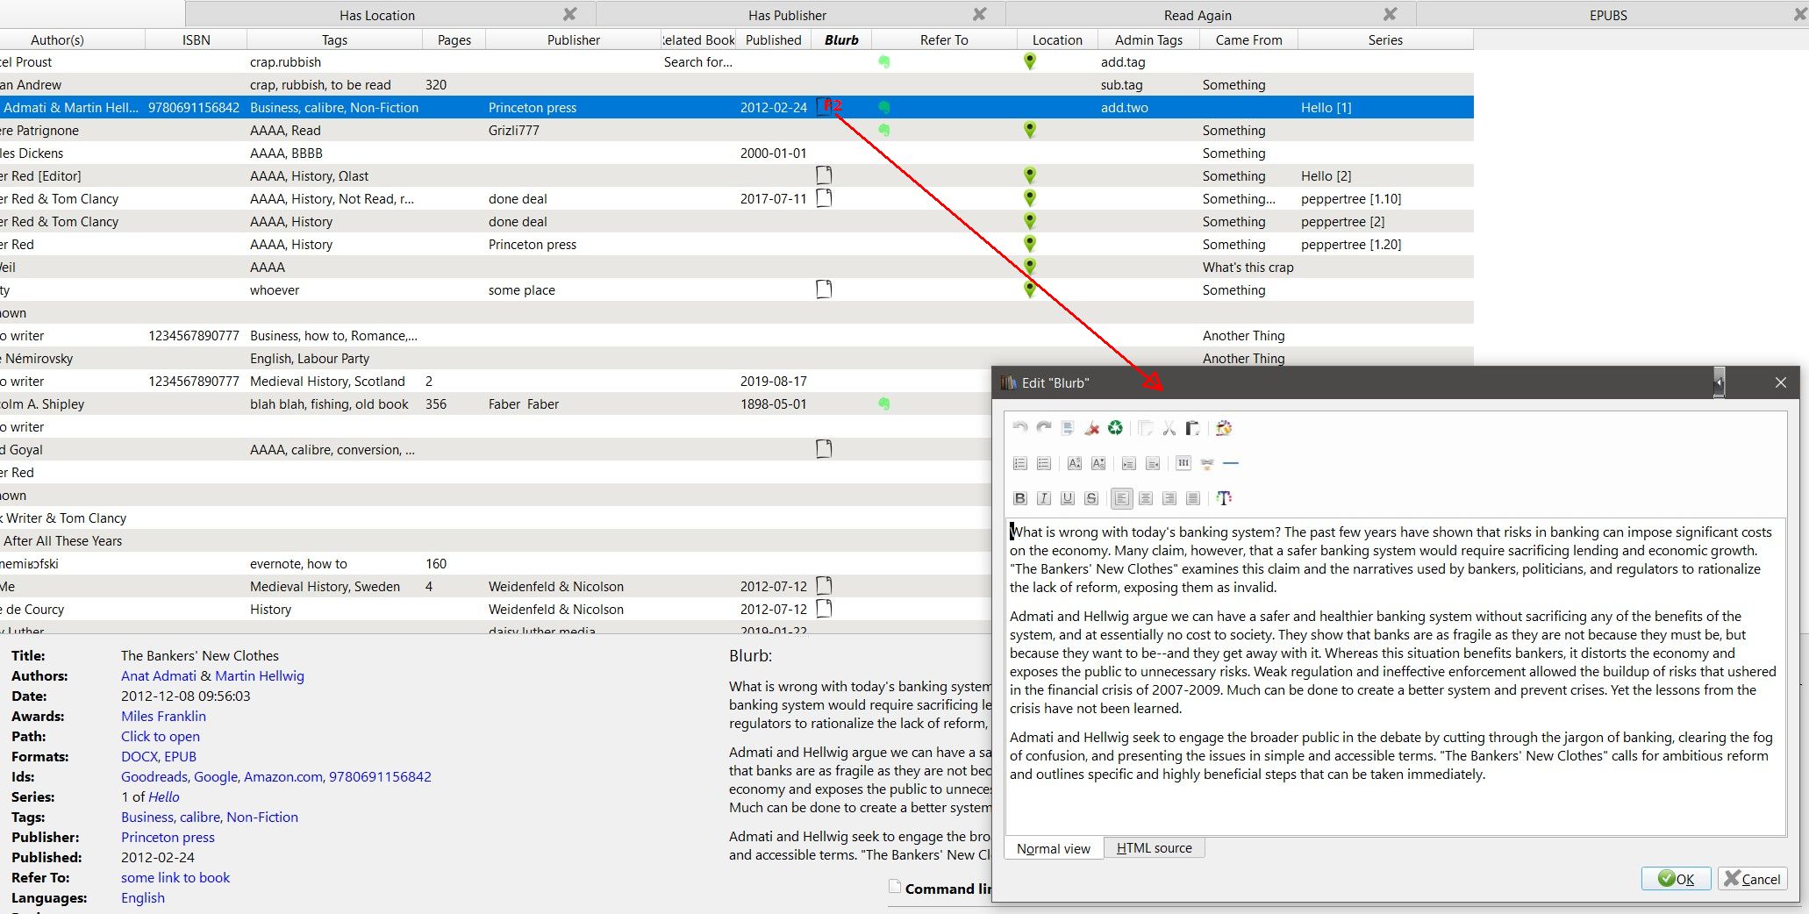Image resolution: width=1809 pixels, height=914 pixels.
Task: Click the Redo icon in Edit Blurb toolbar
Action: pos(1044,428)
